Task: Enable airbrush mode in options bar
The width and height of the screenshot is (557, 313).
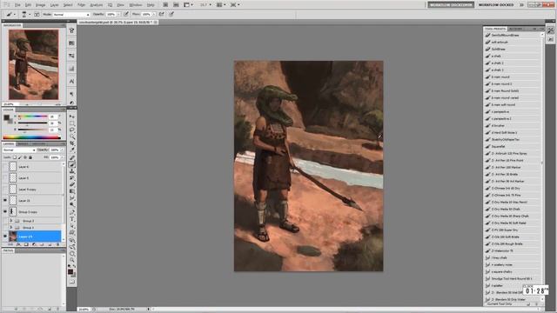Action: (x=162, y=14)
